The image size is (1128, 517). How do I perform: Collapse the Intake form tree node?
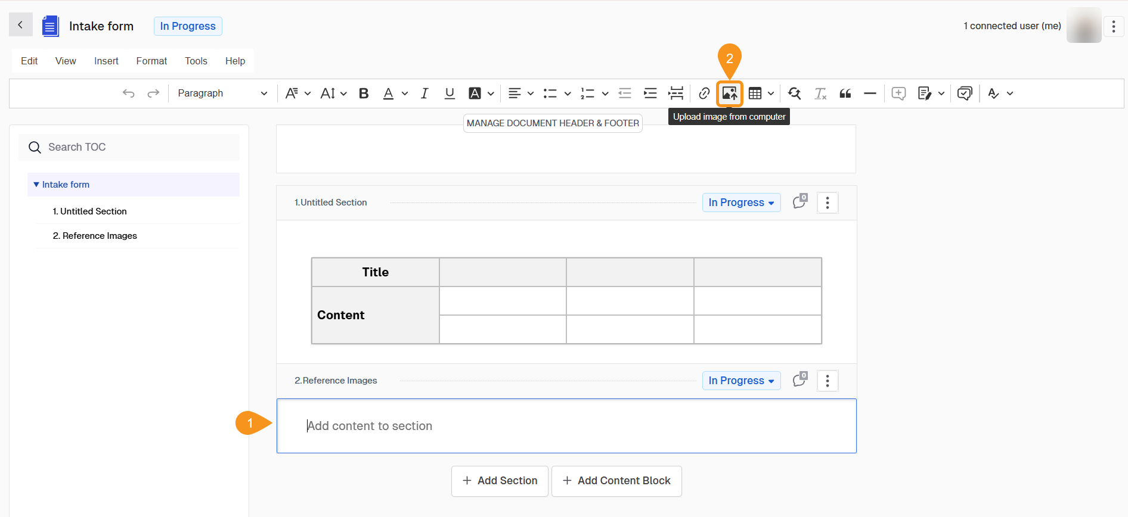(36, 185)
